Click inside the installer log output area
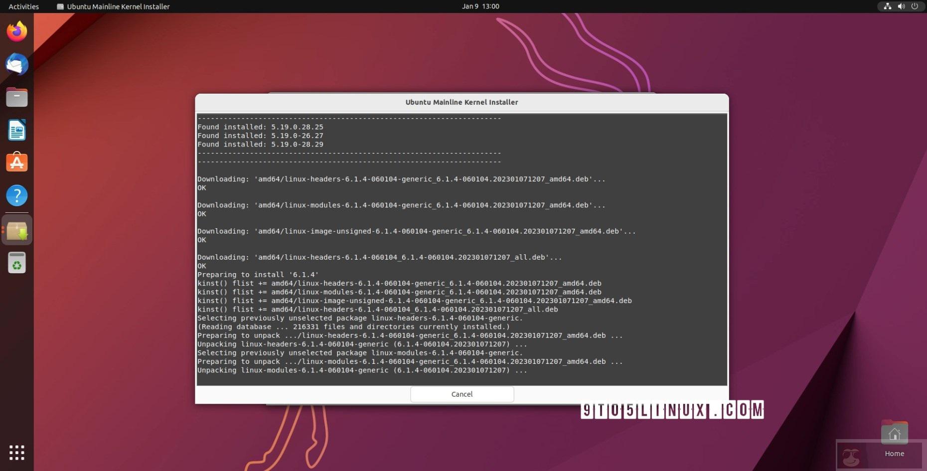 [x=462, y=249]
